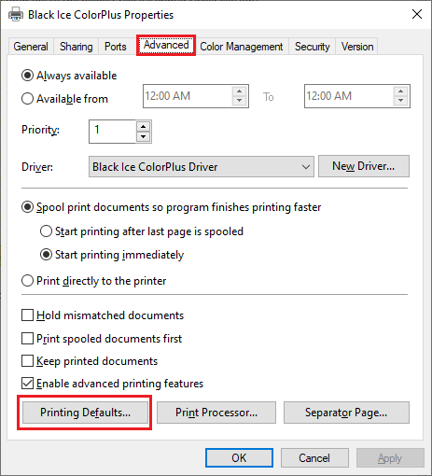Click the New Driver button

click(x=364, y=166)
